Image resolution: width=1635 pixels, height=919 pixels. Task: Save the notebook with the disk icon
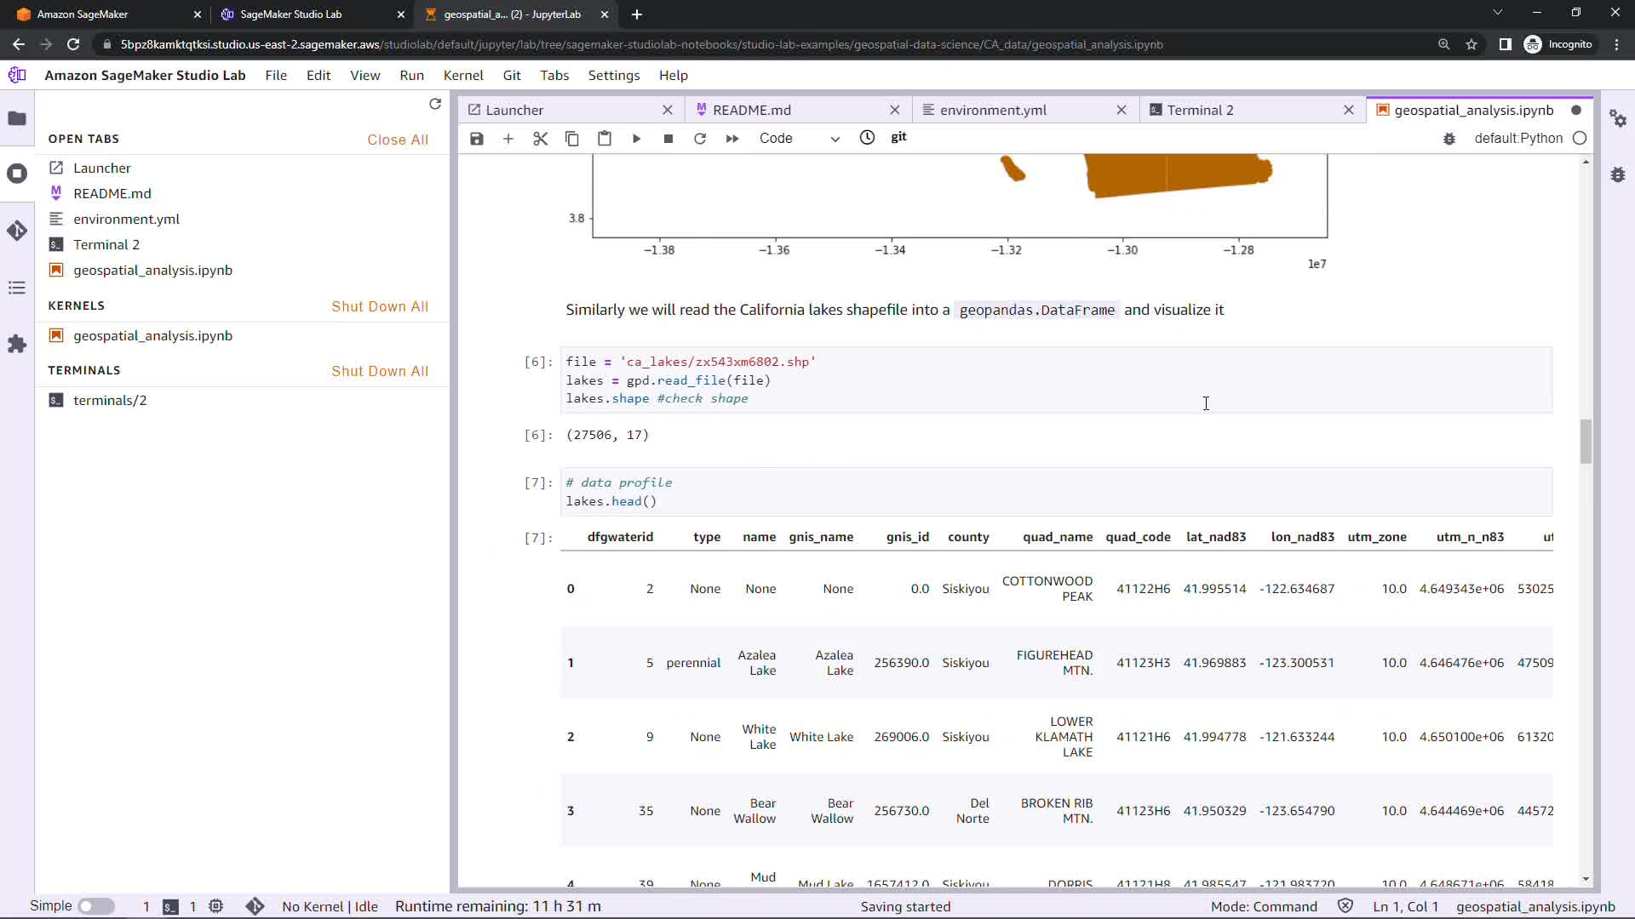click(477, 139)
